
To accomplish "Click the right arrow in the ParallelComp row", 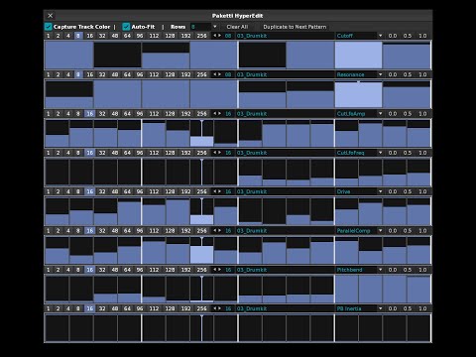I will (219, 230).
